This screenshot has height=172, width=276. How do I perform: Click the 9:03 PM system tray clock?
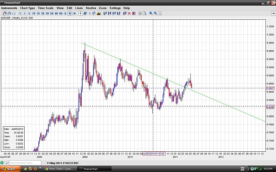(268, 169)
